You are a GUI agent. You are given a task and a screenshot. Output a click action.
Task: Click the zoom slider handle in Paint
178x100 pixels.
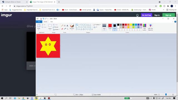[x=166, y=94]
